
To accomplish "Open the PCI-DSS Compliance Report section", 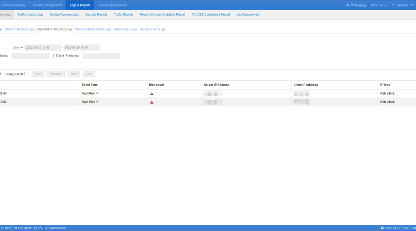I will (x=210, y=14).
